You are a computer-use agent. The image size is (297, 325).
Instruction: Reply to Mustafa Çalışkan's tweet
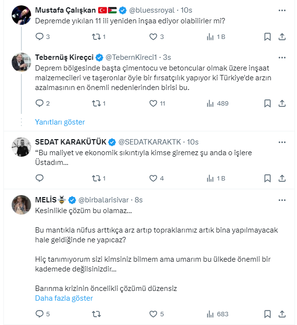coord(40,36)
